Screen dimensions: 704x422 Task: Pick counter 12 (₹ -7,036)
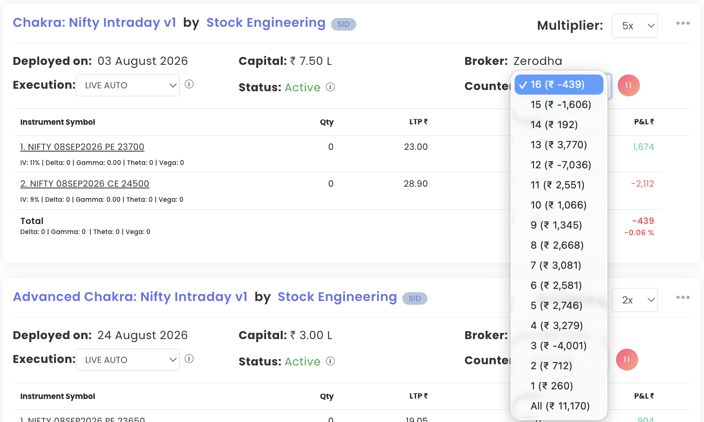pos(559,165)
